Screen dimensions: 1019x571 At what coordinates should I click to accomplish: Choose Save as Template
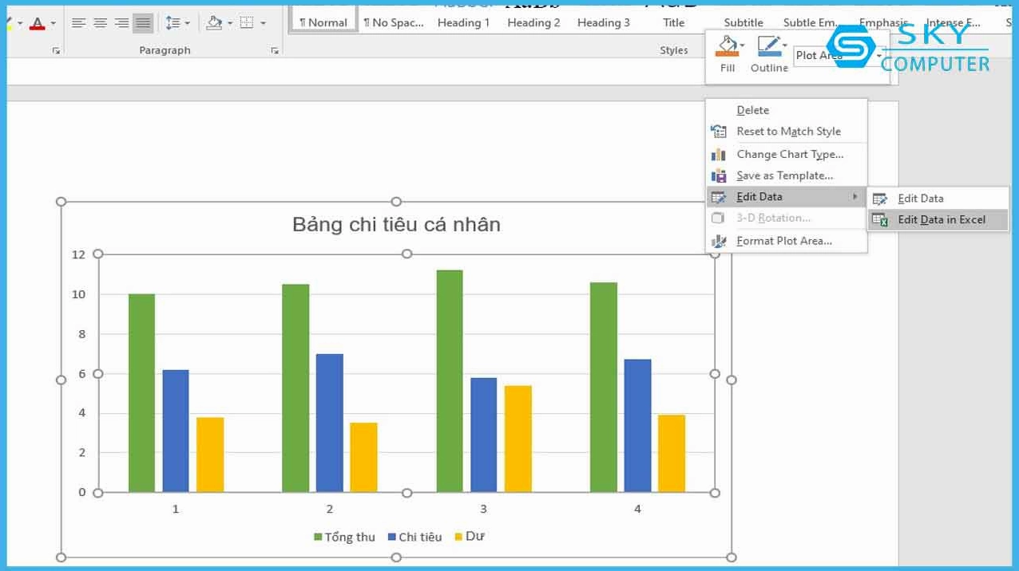pyautogui.click(x=786, y=175)
